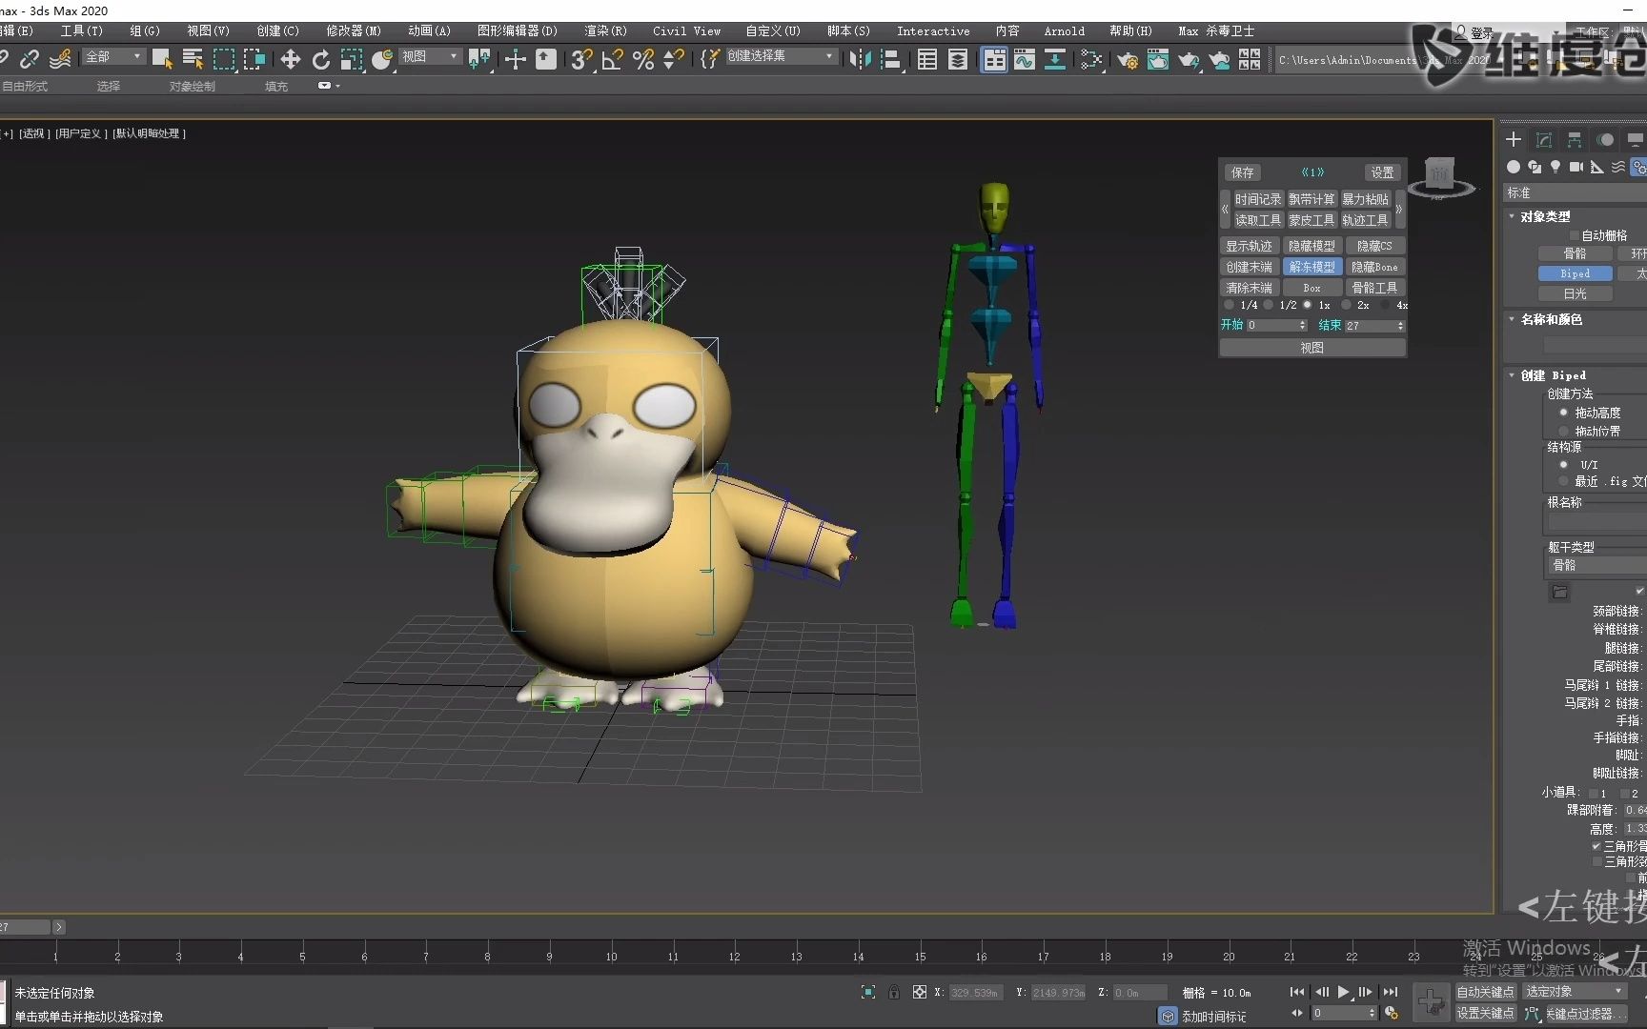Open the 躯干类型 骨骼 dropdown

coord(1596,566)
